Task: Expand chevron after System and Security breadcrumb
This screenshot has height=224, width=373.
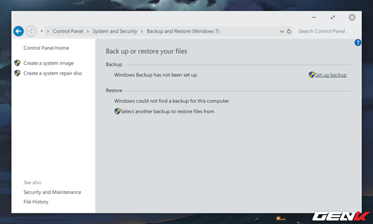Action: click(142, 31)
